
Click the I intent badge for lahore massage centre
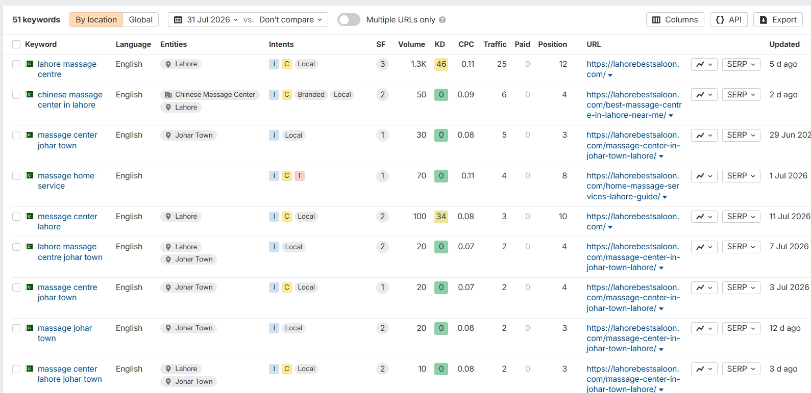point(274,64)
